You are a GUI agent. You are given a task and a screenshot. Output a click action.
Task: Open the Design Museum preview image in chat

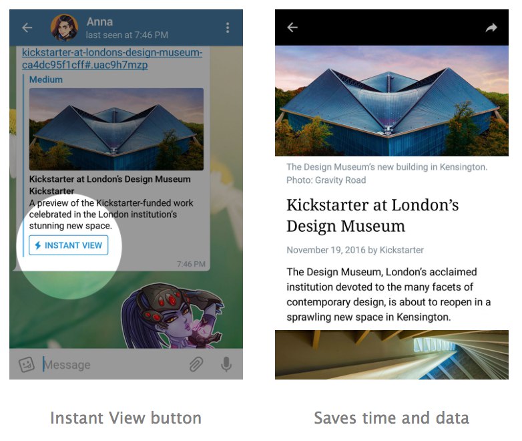pos(116,130)
